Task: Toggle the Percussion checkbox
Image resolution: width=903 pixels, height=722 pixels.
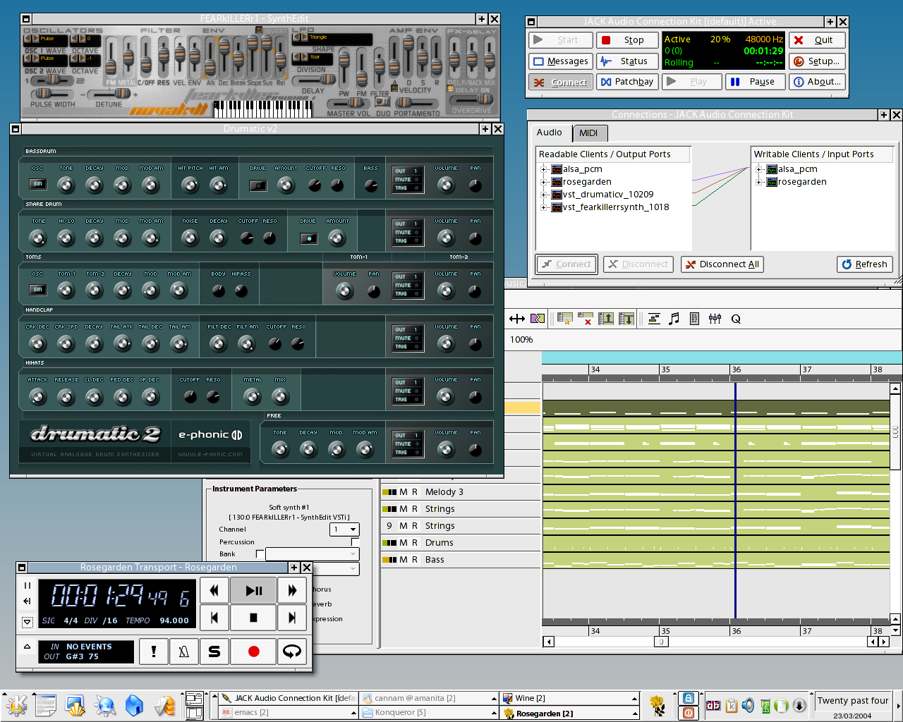Action: pos(356,542)
